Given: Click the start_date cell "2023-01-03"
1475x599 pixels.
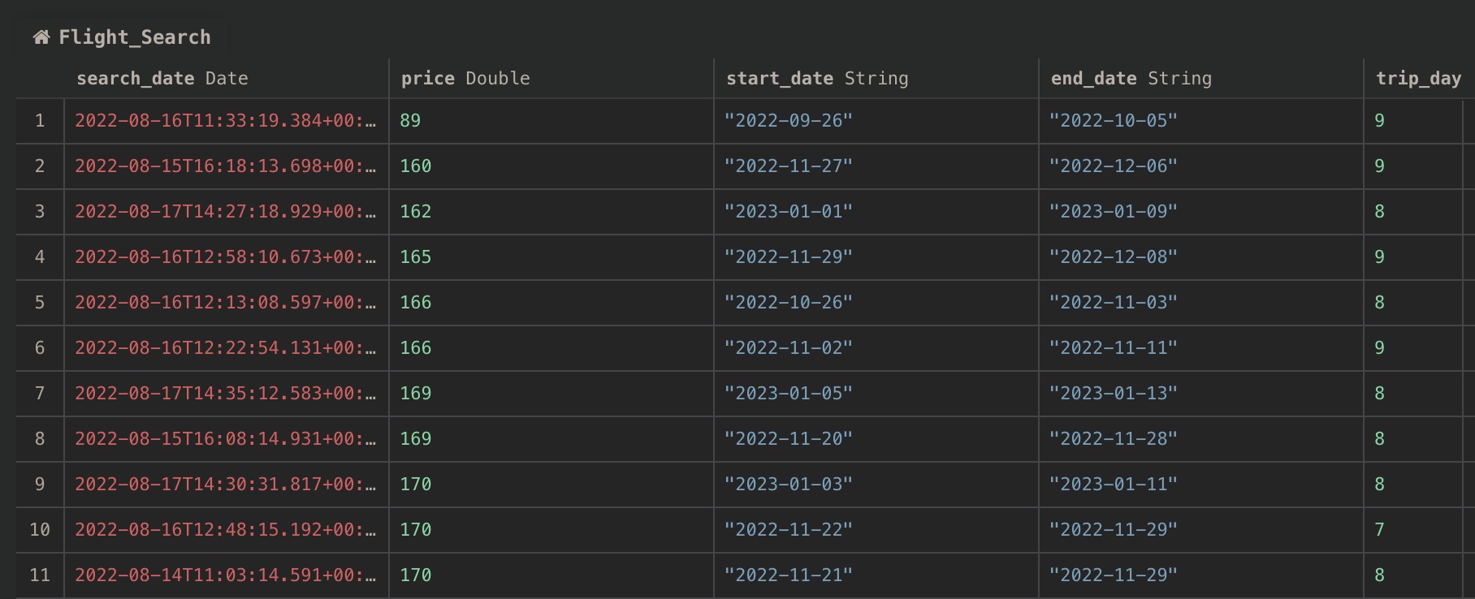Looking at the screenshot, I should click(788, 485).
